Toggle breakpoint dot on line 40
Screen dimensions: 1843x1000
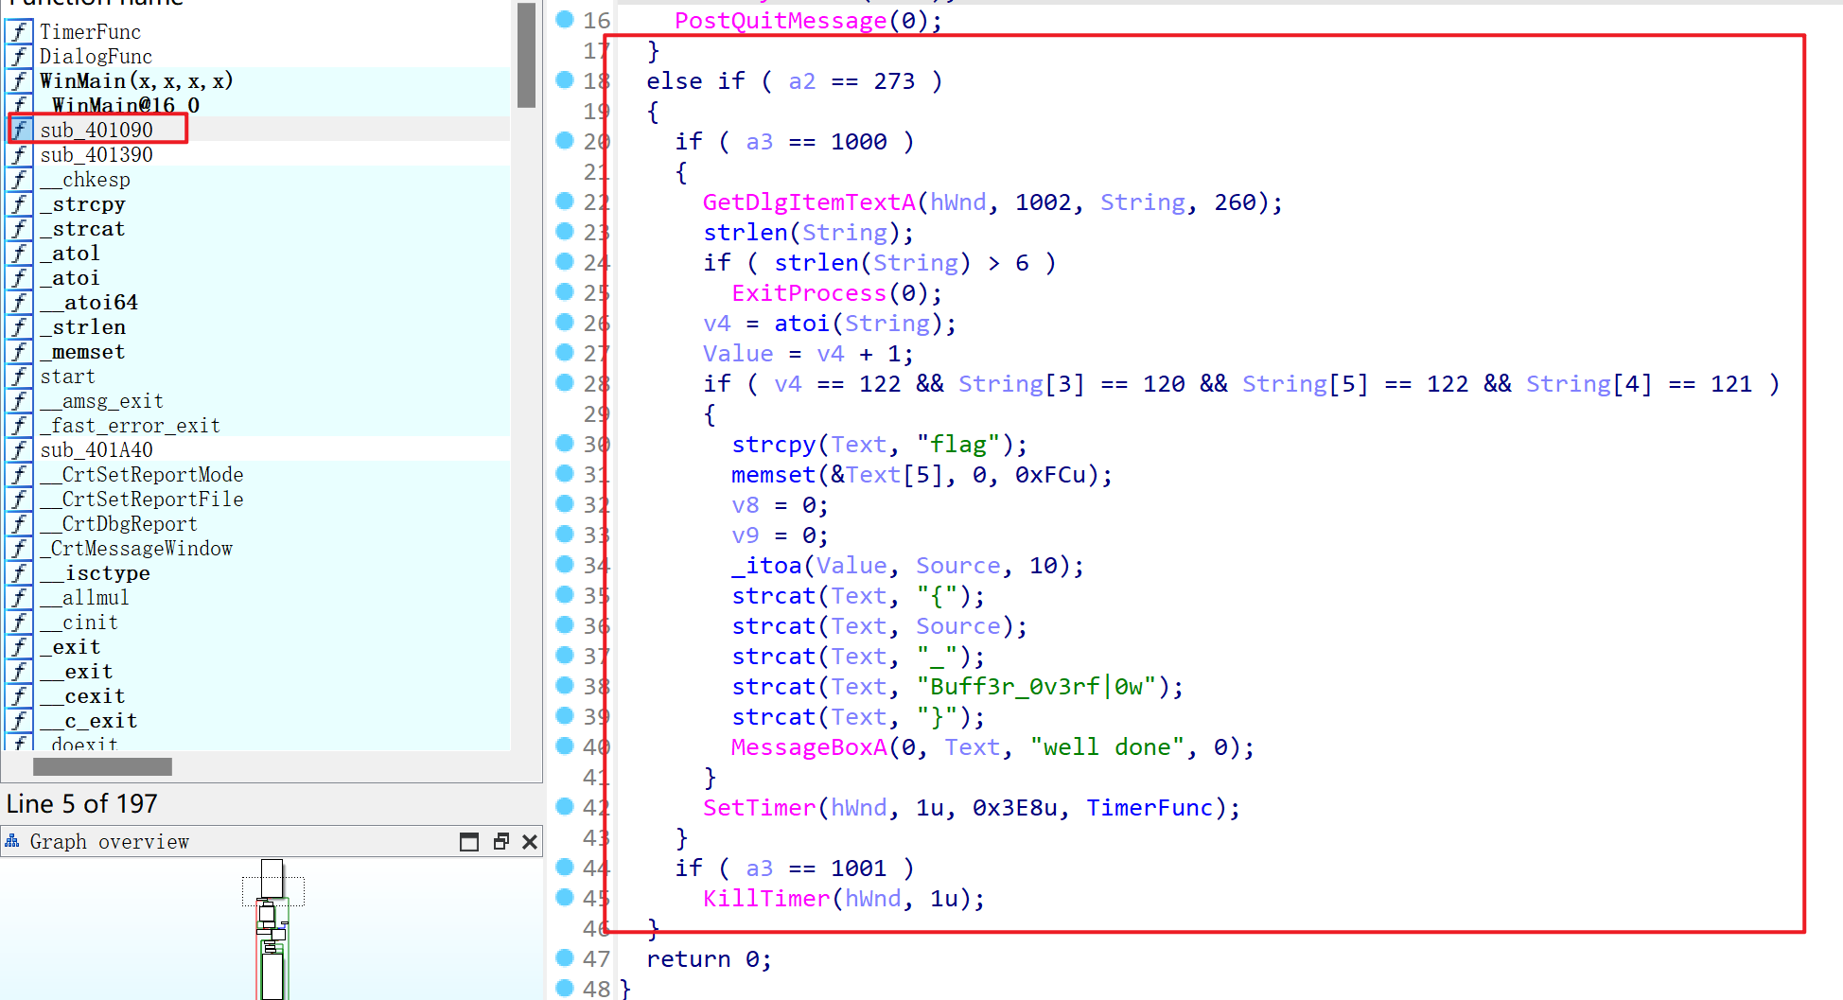click(565, 746)
